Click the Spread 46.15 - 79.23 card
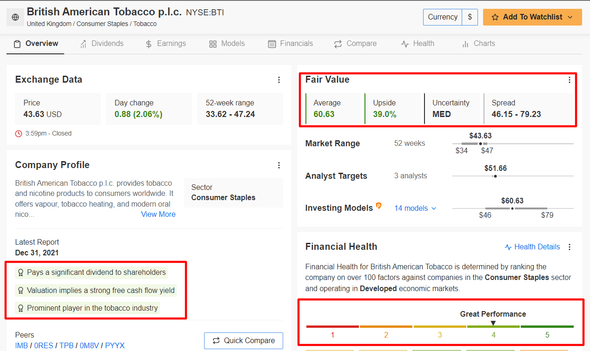 [529, 109]
